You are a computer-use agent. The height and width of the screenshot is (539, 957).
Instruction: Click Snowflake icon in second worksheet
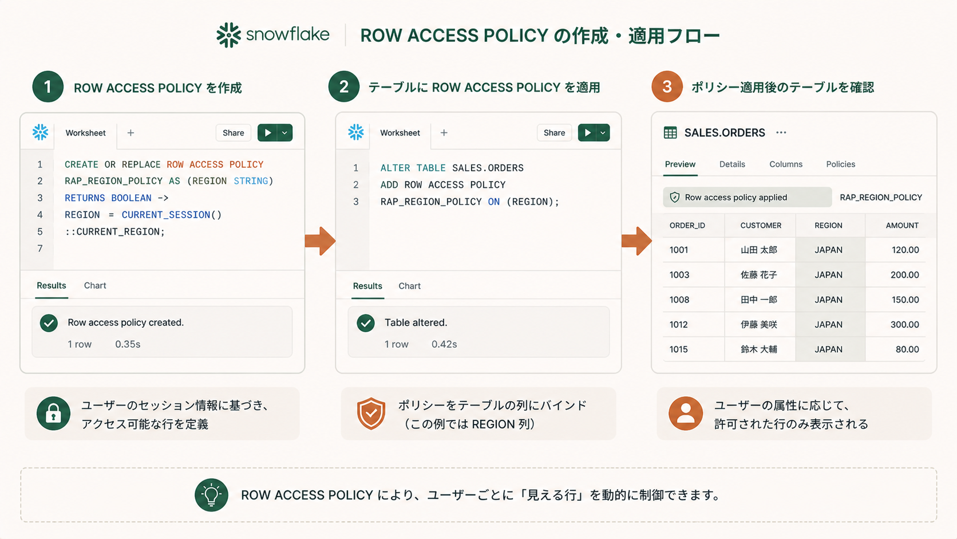coord(356,132)
